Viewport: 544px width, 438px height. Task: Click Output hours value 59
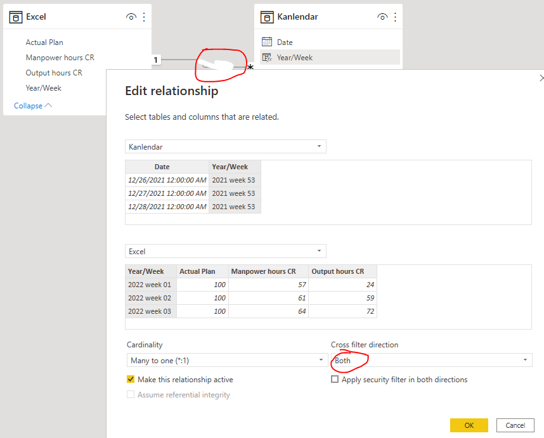tap(343, 298)
